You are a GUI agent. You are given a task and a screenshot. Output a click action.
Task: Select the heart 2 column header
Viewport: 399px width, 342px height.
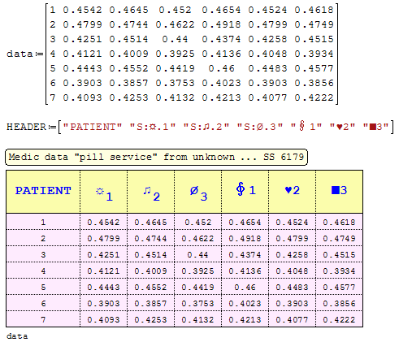292,192
